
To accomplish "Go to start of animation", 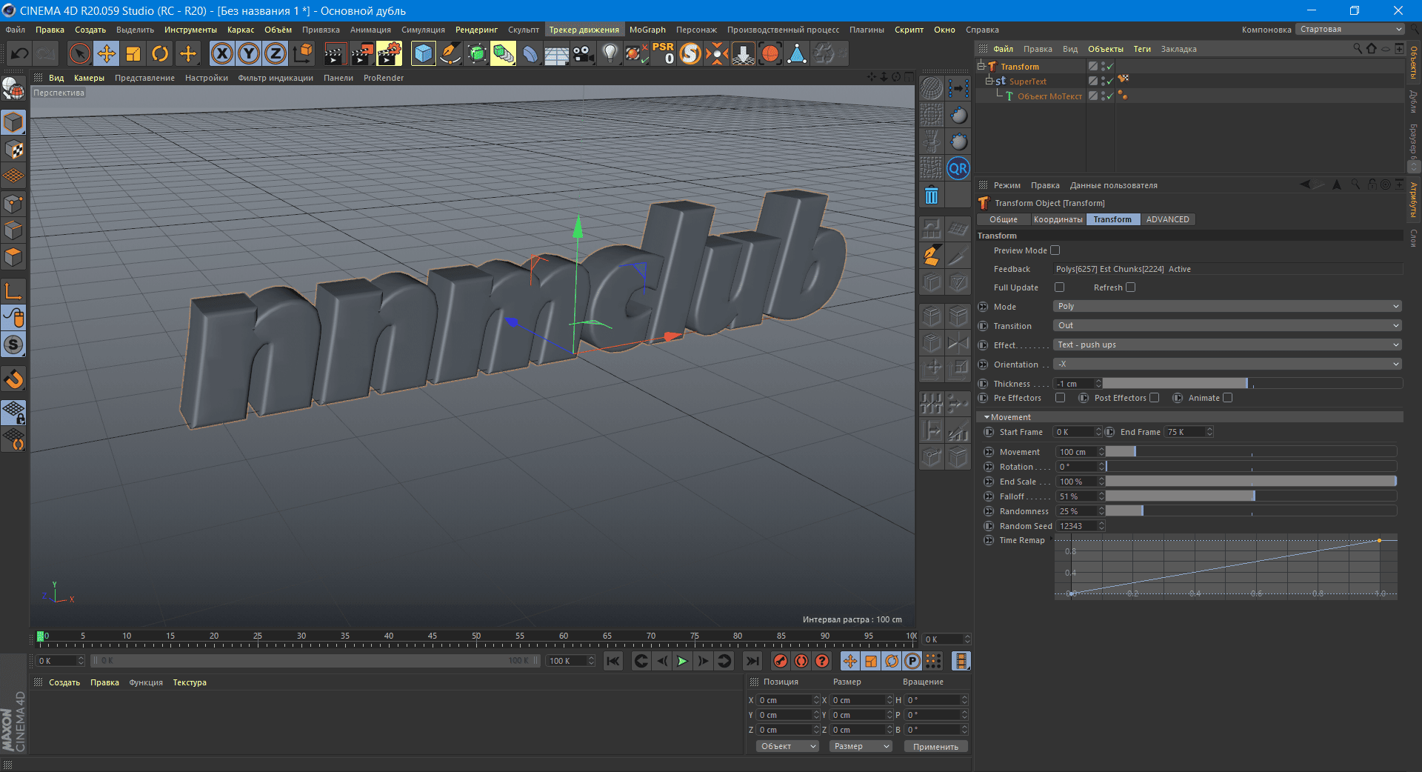I will coord(612,661).
